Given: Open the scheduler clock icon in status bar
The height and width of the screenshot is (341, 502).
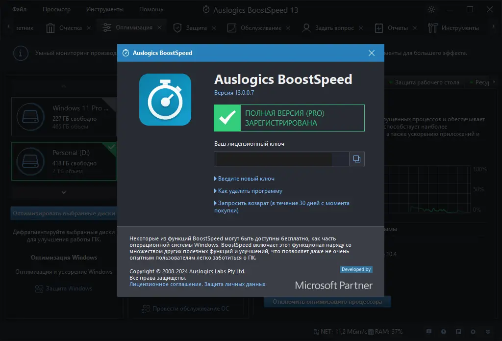Looking at the screenshot, I should click(443, 332).
